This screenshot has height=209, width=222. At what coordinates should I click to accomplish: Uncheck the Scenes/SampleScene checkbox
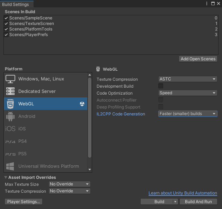[x=6, y=18]
